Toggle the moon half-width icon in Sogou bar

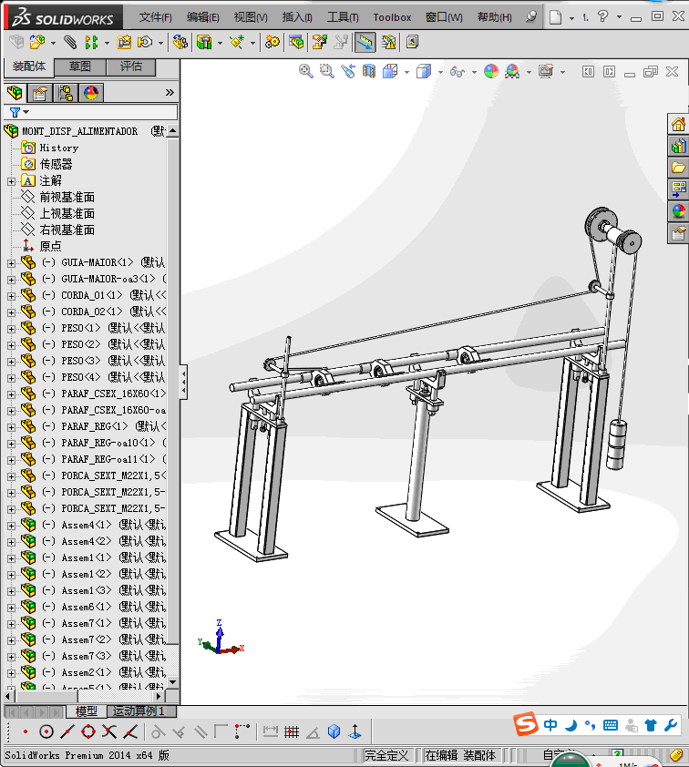571,725
